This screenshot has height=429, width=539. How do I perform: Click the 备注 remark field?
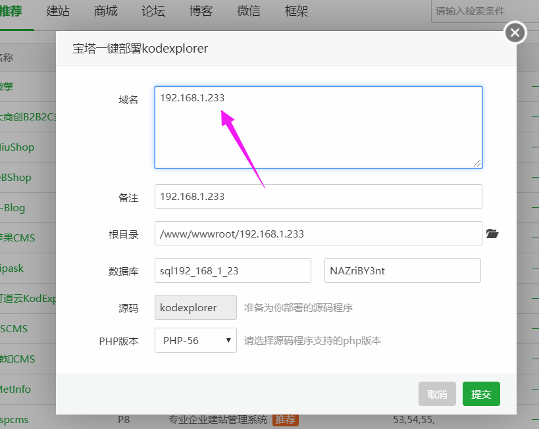319,196
